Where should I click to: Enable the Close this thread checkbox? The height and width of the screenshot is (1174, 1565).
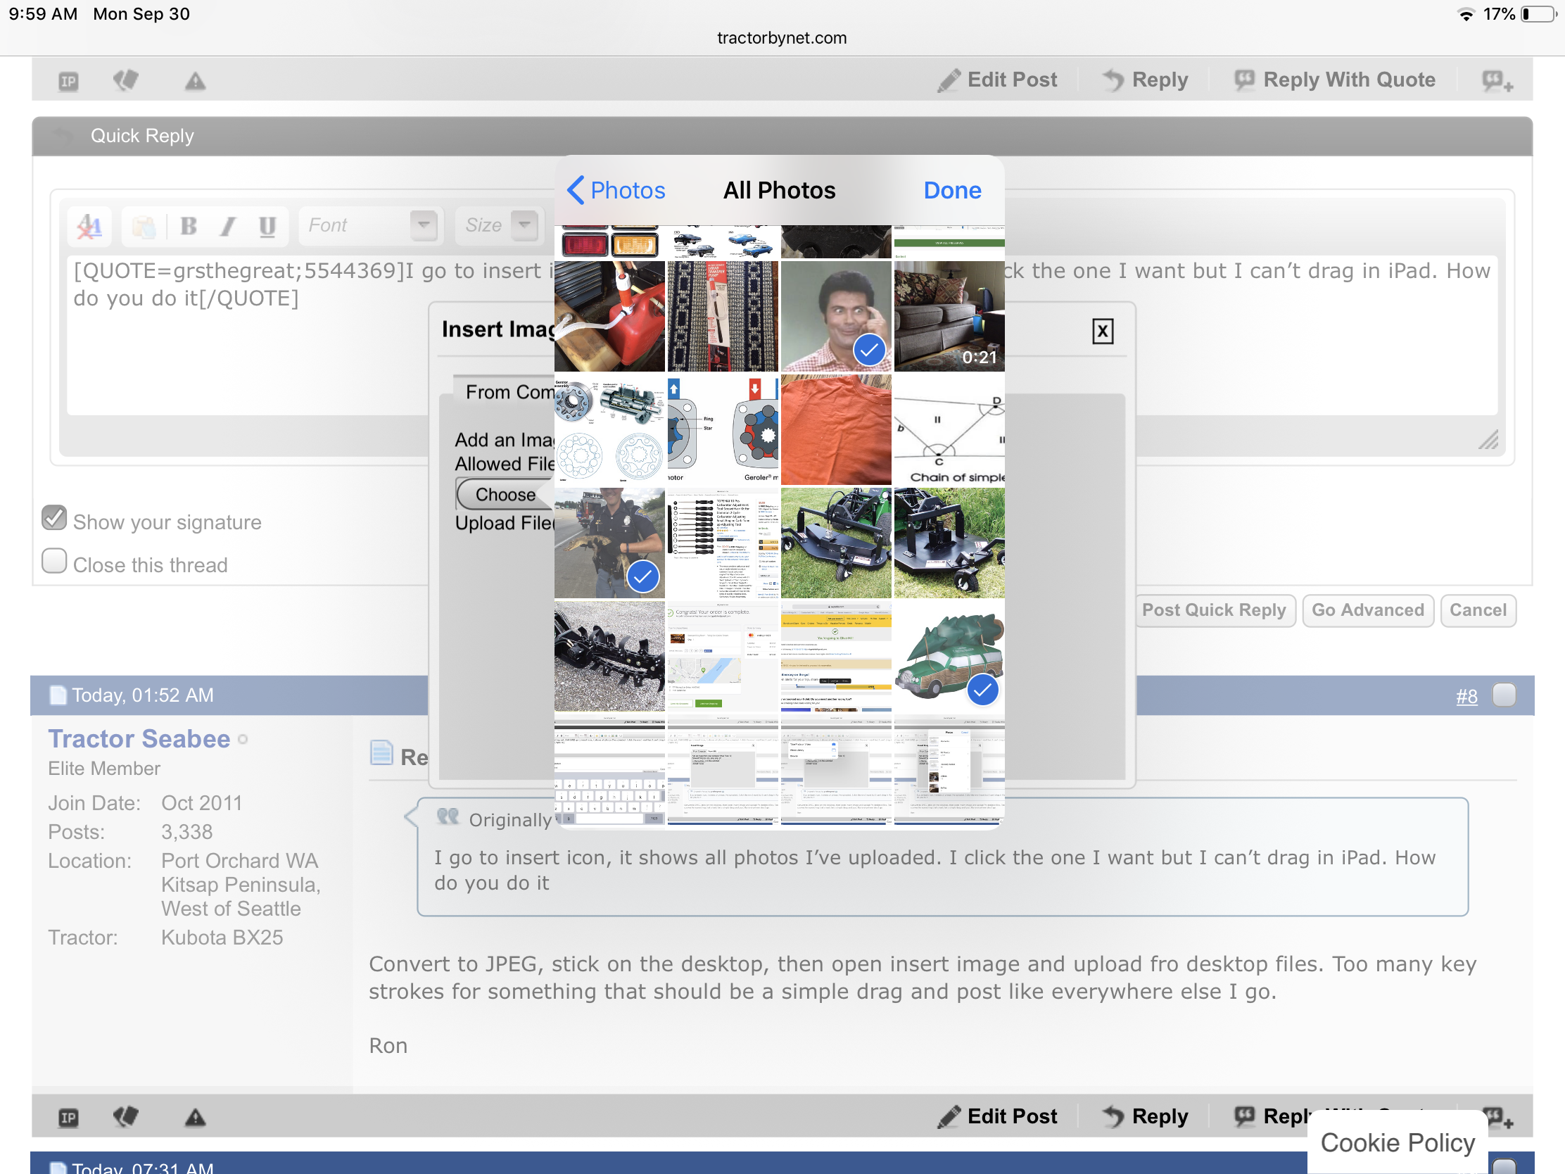coord(54,561)
